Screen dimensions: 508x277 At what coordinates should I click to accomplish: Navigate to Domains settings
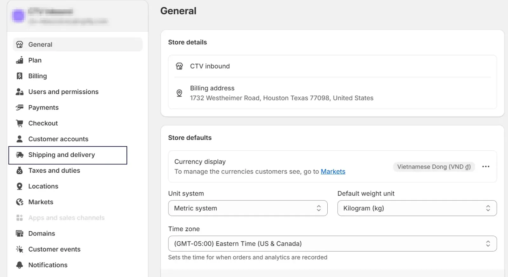[78, 234]
